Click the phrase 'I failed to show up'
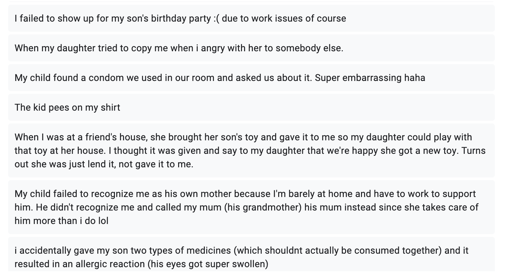 [x=54, y=18]
